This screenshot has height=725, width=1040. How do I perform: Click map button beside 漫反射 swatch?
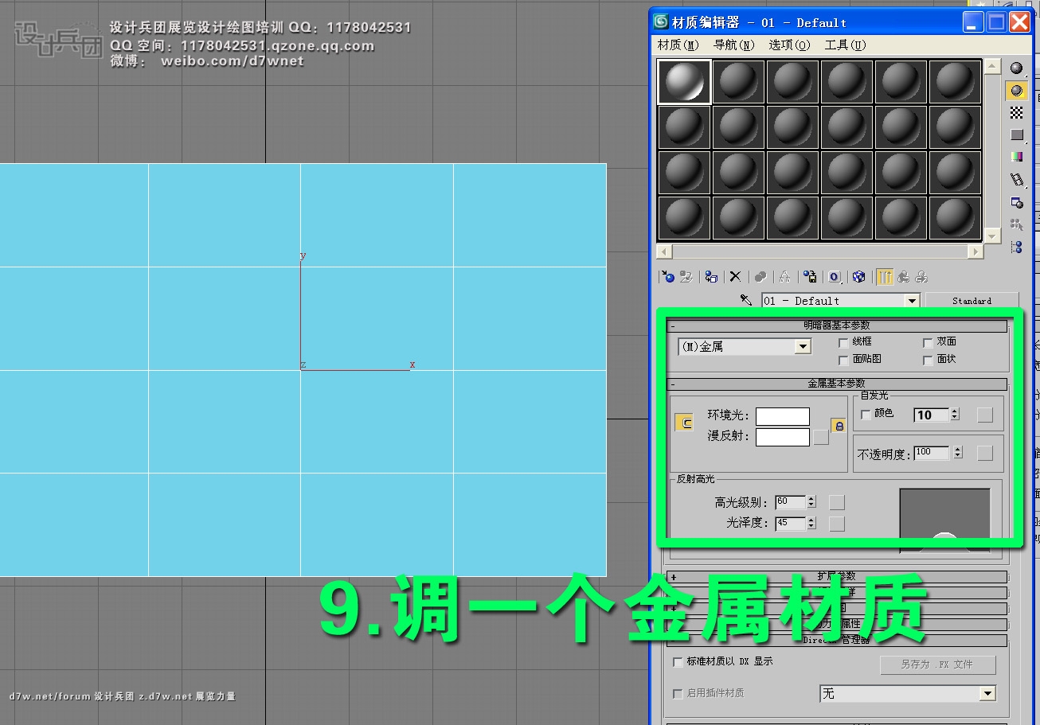pos(821,436)
